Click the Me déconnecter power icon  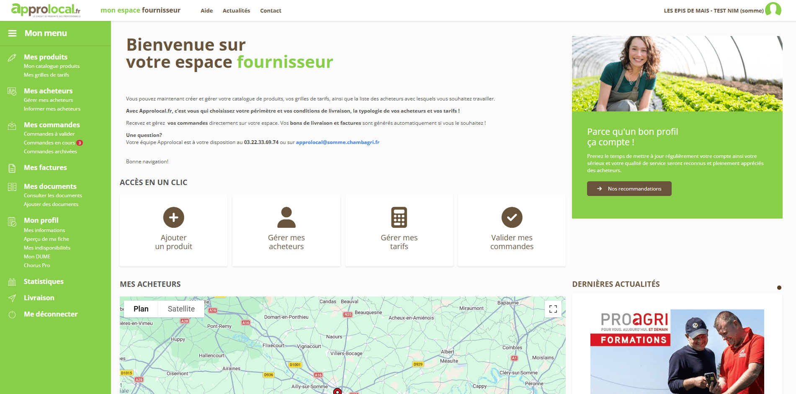[x=12, y=314]
